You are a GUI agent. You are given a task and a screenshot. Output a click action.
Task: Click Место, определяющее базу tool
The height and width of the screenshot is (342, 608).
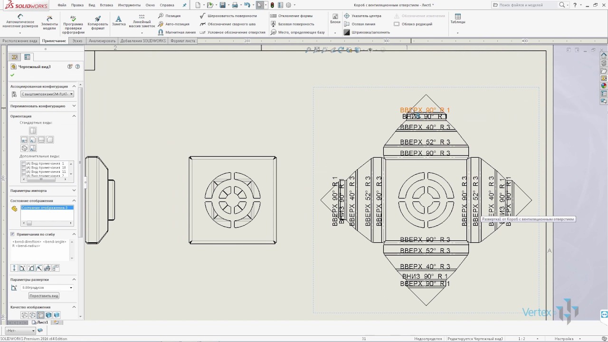(298, 32)
